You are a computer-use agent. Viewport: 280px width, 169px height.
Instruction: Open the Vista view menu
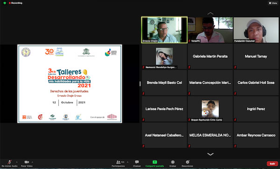(273, 3)
